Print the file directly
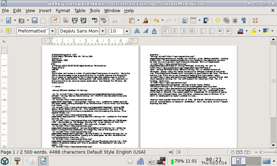The width and height of the screenshot is (277, 166). coord(74,20)
